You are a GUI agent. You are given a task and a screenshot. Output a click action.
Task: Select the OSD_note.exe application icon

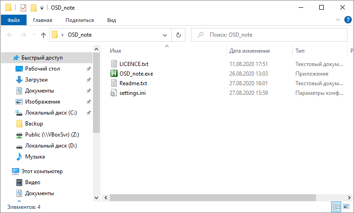click(x=114, y=74)
